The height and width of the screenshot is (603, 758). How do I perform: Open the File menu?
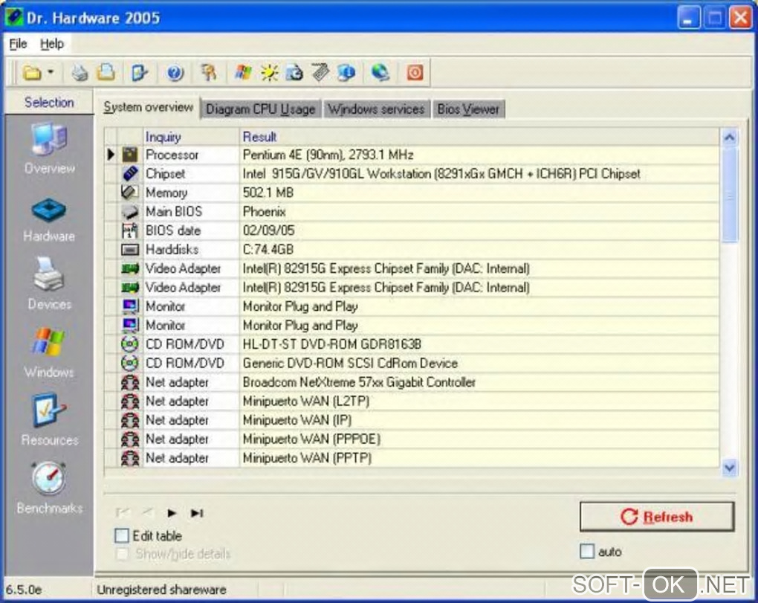point(18,44)
